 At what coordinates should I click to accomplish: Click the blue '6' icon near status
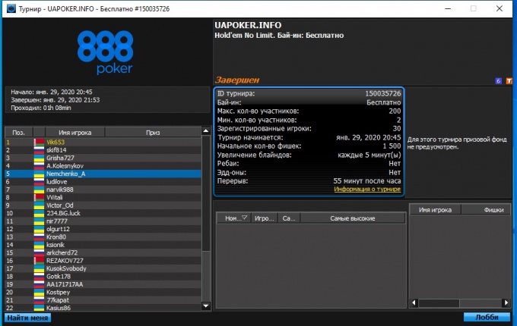click(x=499, y=80)
